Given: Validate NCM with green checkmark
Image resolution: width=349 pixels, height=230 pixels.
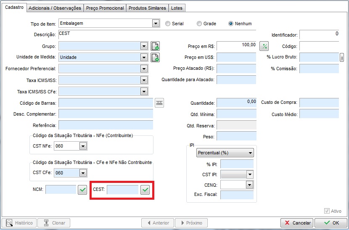Looking at the screenshot, I should [82, 190].
